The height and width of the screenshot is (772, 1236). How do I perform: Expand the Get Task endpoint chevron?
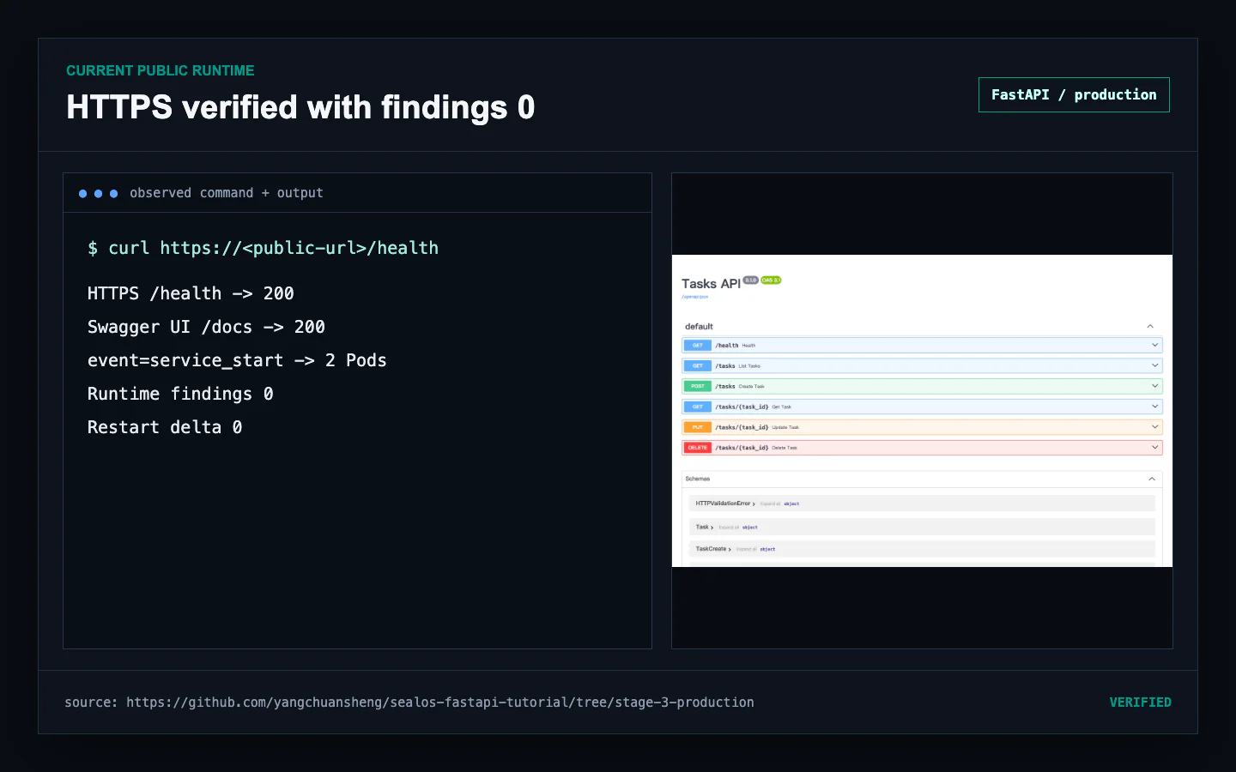(x=1154, y=407)
